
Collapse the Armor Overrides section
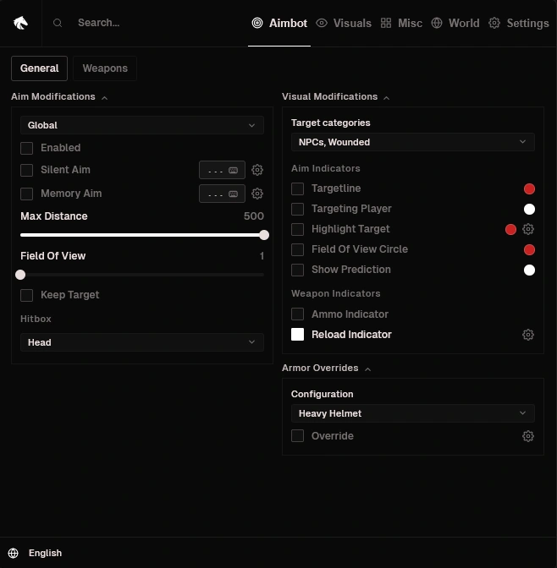[x=367, y=369]
